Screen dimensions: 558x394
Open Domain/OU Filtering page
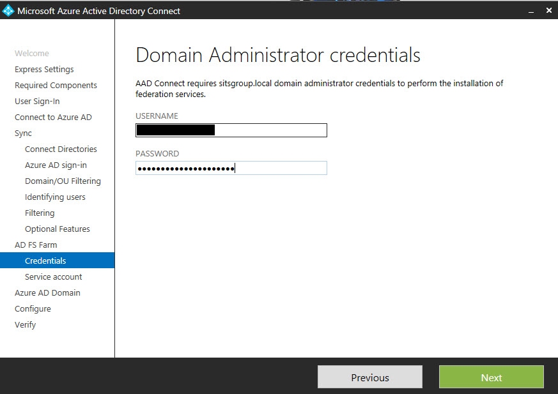[63, 181]
